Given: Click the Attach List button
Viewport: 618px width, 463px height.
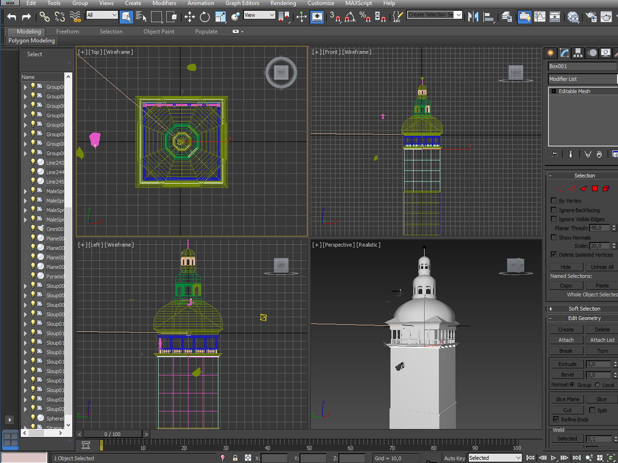Looking at the screenshot, I should (602, 340).
